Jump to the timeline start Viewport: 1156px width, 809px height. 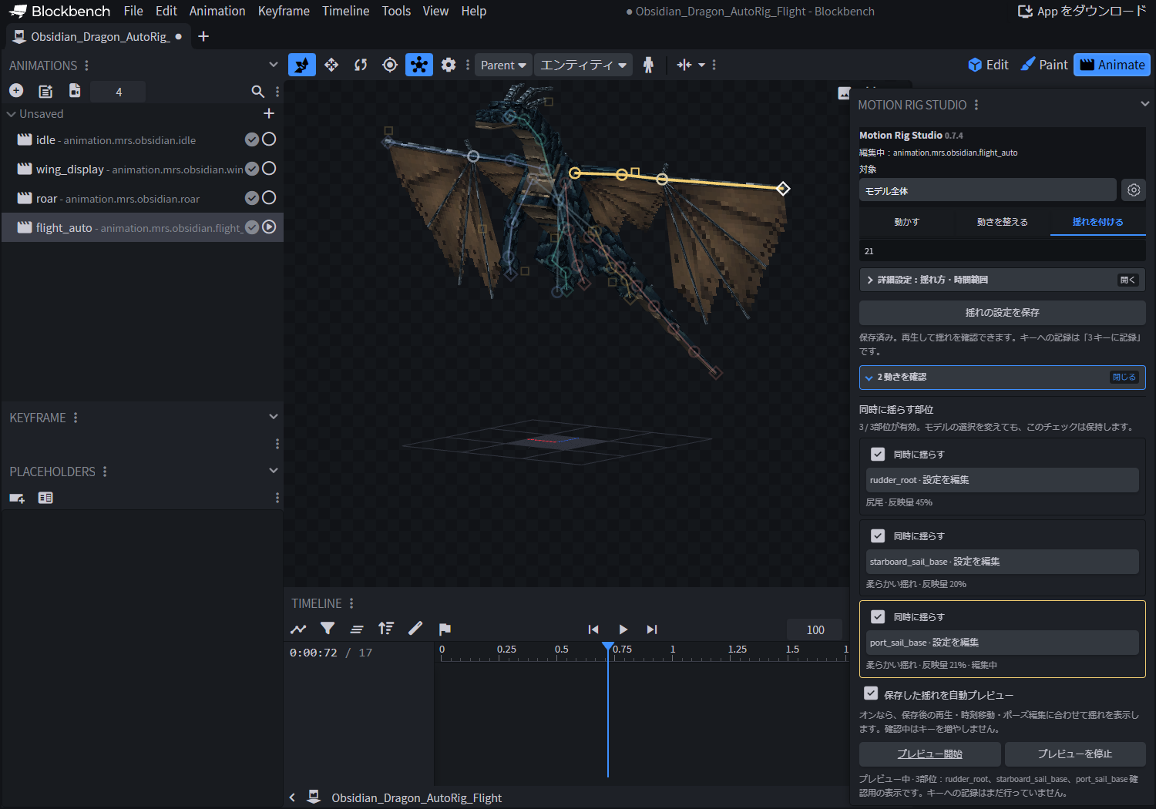(593, 629)
